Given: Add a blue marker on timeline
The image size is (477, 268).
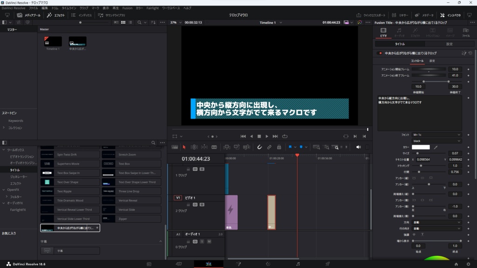Looking at the screenshot, I should click(x=301, y=147).
